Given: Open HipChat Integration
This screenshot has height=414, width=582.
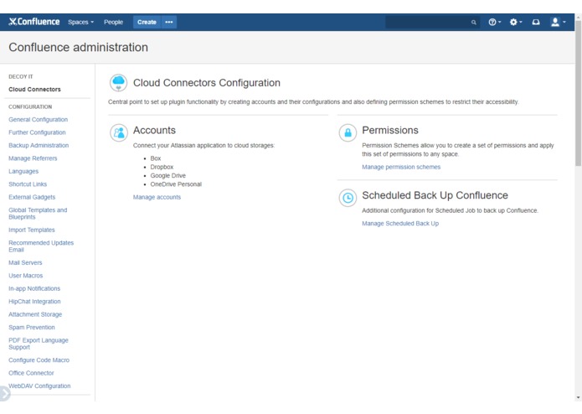Looking at the screenshot, I should pos(34,301).
